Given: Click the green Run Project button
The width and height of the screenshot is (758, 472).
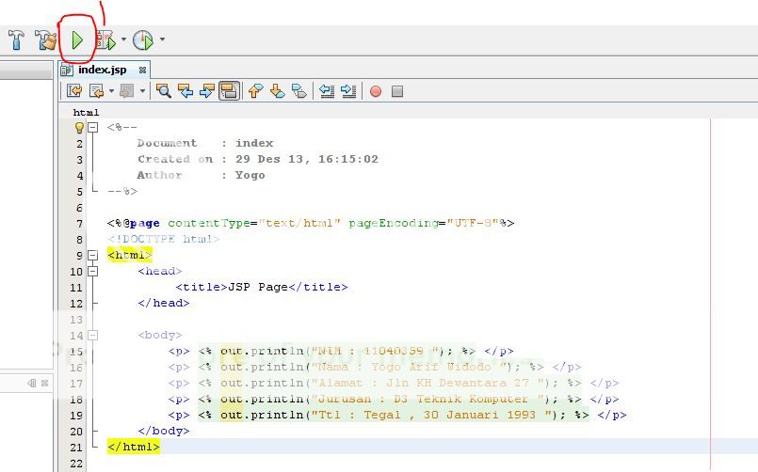Looking at the screenshot, I should click(77, 39).
